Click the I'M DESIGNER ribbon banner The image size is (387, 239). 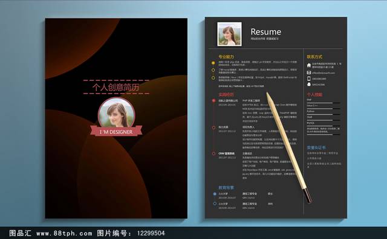click(x=116, y=132)
